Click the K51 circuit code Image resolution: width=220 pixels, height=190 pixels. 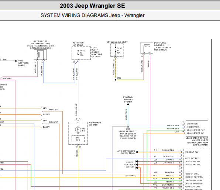tap(155, 156)
